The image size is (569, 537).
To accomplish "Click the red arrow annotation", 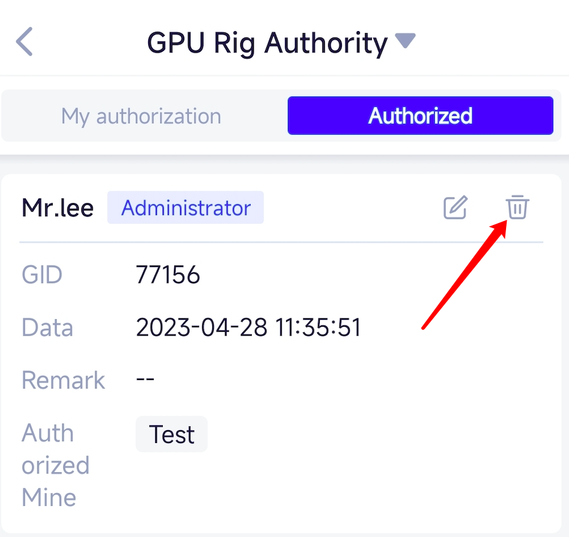I will (x=464, y=275).
